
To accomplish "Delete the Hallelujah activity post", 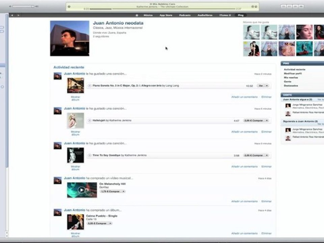I will click(266, 132).
